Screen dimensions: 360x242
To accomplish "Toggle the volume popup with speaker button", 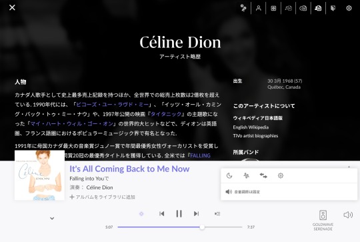I will pos(348,215).
